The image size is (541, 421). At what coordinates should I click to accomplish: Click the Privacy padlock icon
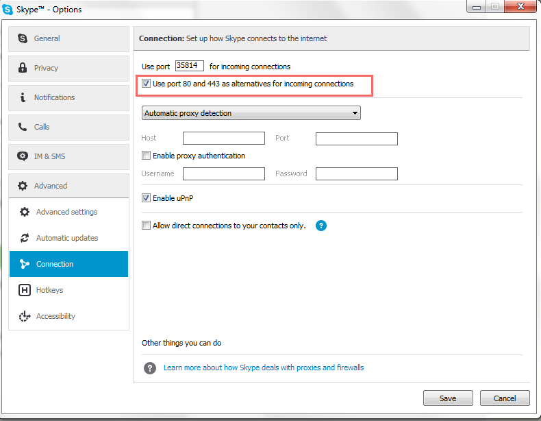23,68
